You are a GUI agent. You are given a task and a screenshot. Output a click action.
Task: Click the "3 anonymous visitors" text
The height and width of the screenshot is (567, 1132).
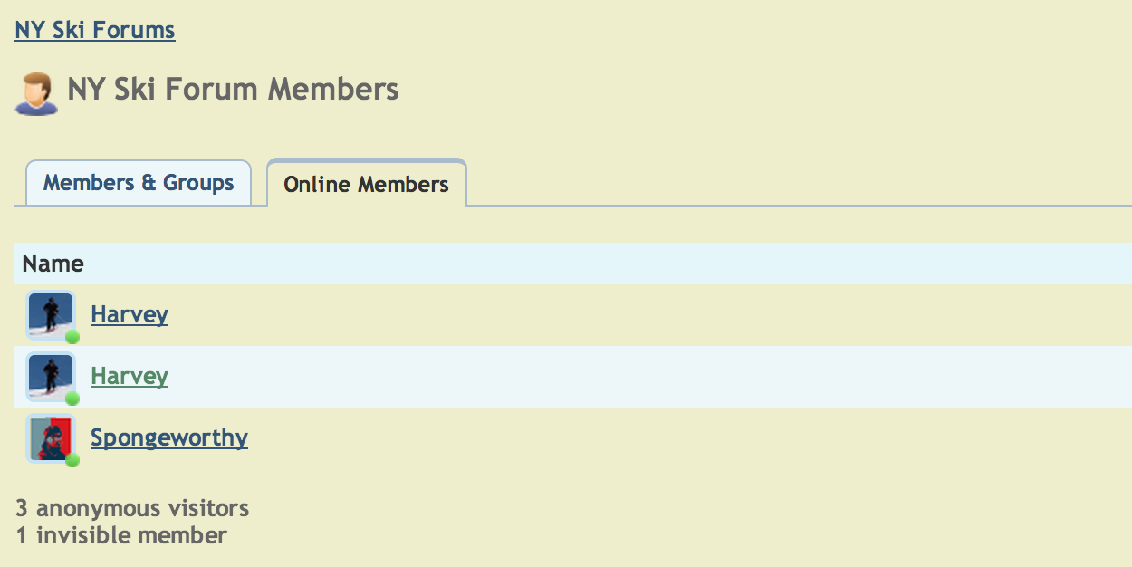click(x=132, y=508)
